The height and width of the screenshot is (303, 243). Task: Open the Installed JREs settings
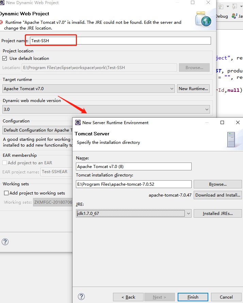pyautogui.click(x=218, y=213)
